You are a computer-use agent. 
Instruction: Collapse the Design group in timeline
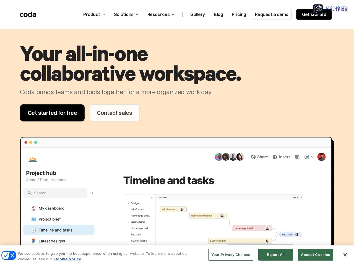pos(129,203)
